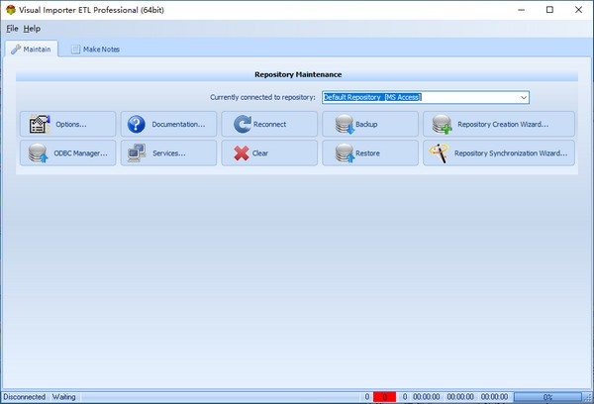This screenshot has width=594, height=404.
Task: Click the Services computers icon
Action: point(137,153)
